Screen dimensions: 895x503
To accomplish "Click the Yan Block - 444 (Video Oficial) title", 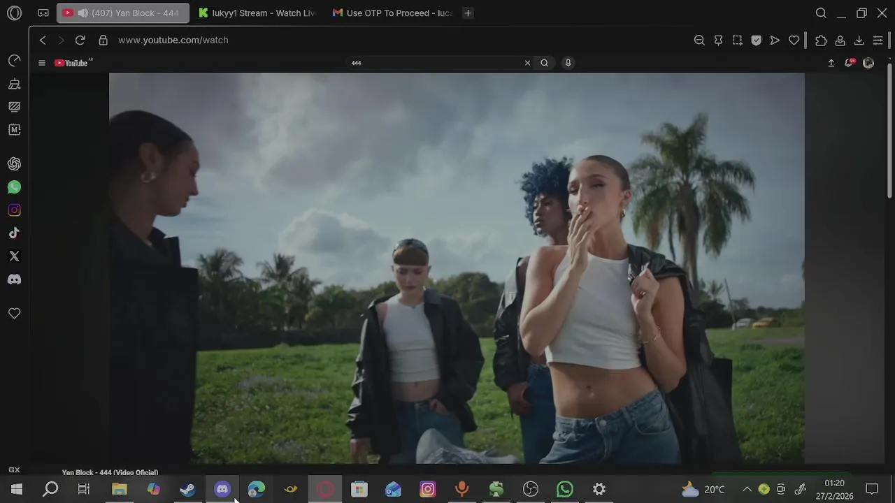I will click(x=110, y=472).
